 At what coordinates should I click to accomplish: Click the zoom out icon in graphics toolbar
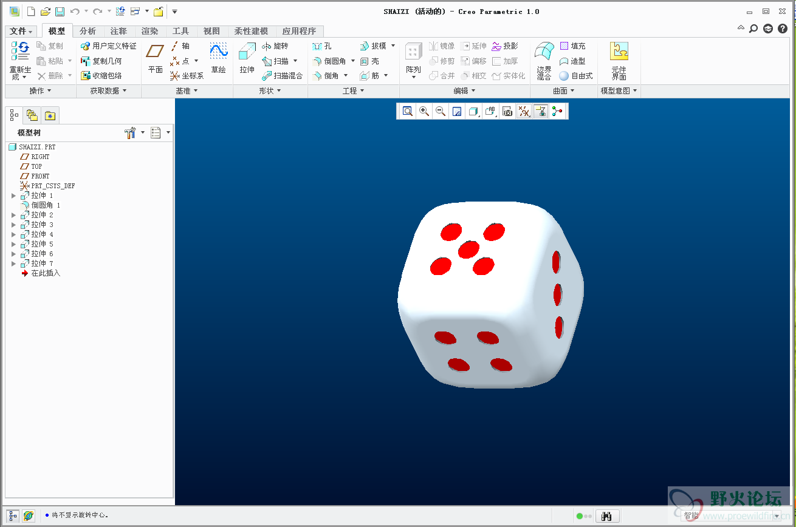pyautogui.click(x=441, y=111)
